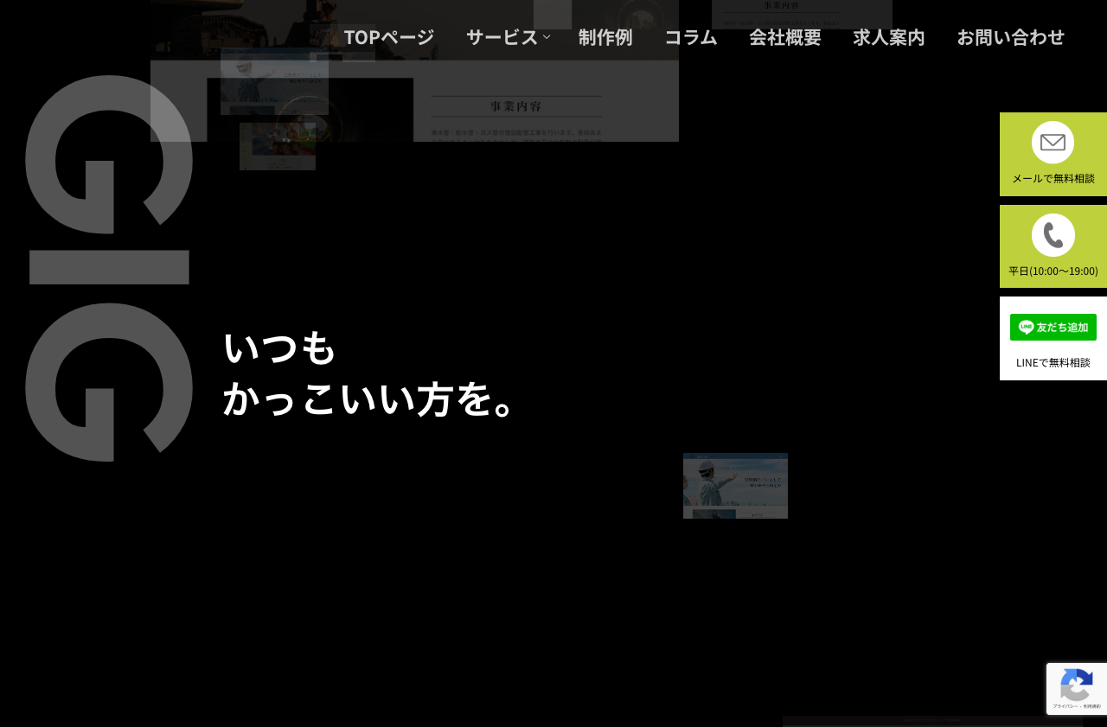The image size is (1107, 727).
Task: Click the LINE 友だち追加 icon button
Action: pos(1053,327)
